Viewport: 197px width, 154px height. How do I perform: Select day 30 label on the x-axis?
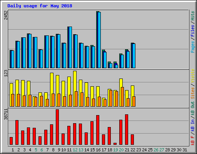(179, 150)
